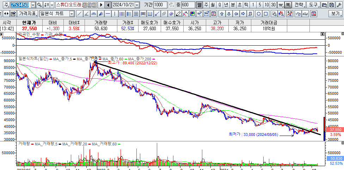Click the 기간 period input field
This screenshot has width=344, height=170.
(160, 5)
